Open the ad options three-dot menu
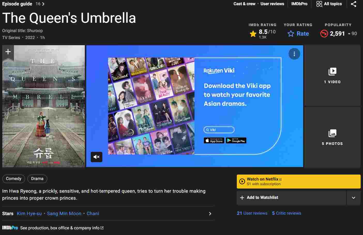This screenshot has width=363, height=235. tap(294, 54)
